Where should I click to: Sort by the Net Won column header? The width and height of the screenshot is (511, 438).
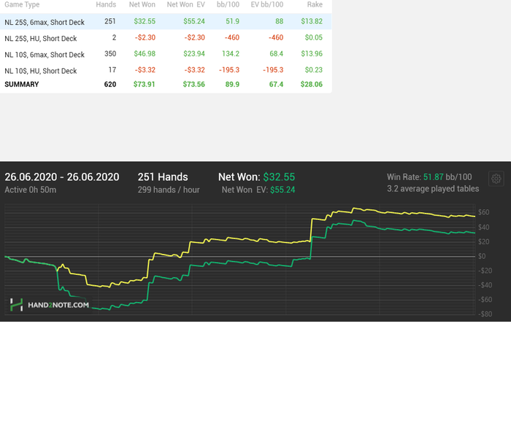pyautogui.click(x=142, y=4)
